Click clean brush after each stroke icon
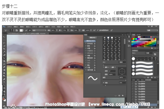This screenshot has width=164, height=109. click(30, 30)
